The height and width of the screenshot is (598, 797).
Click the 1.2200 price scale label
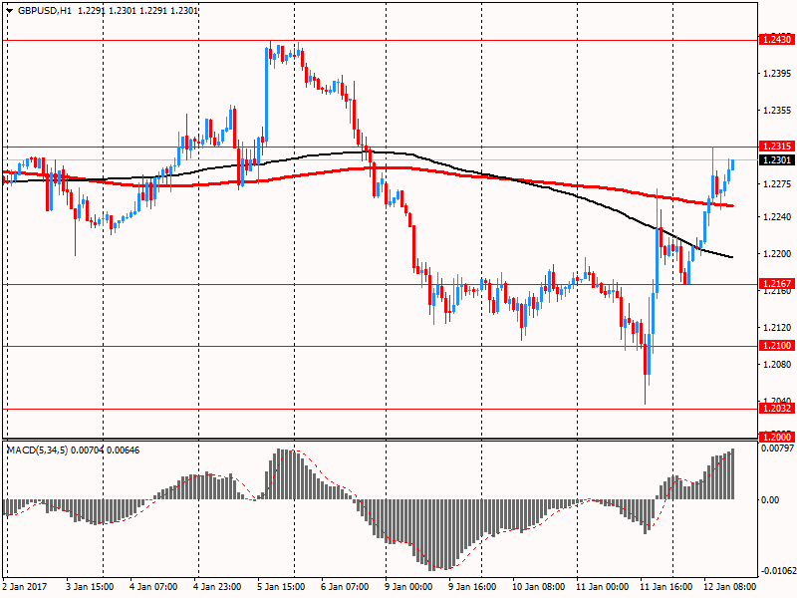[777, 254]
